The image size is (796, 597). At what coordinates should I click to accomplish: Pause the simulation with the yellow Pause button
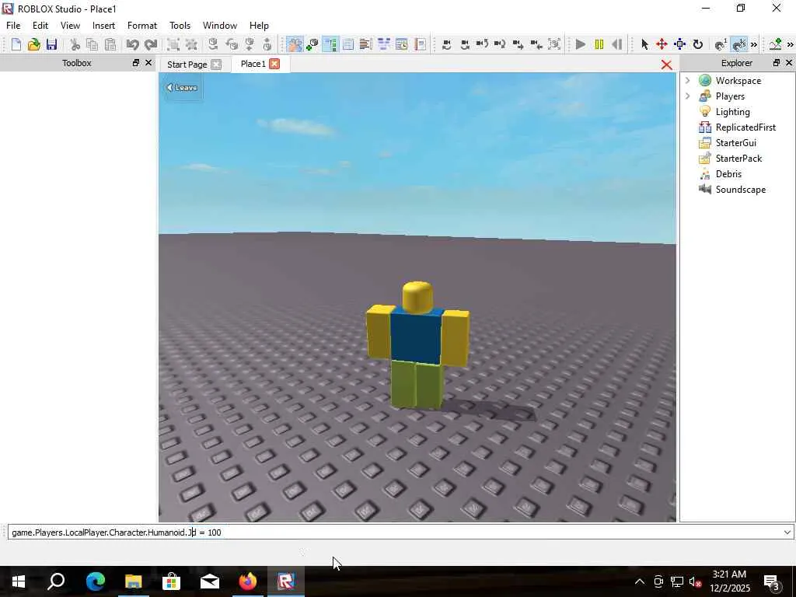(599, 44)
